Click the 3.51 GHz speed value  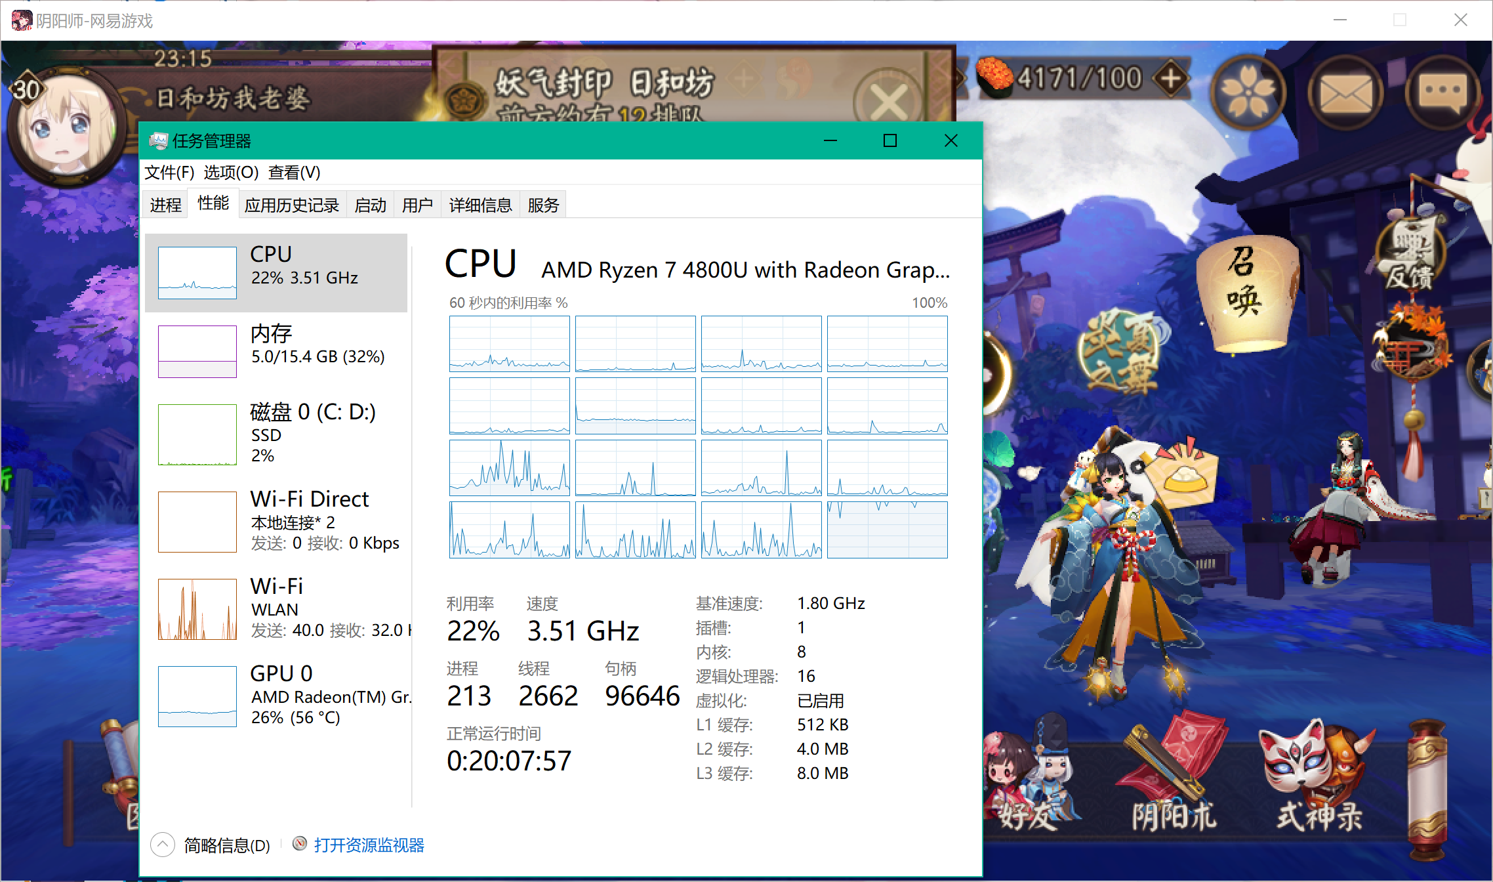pos(583,631)
